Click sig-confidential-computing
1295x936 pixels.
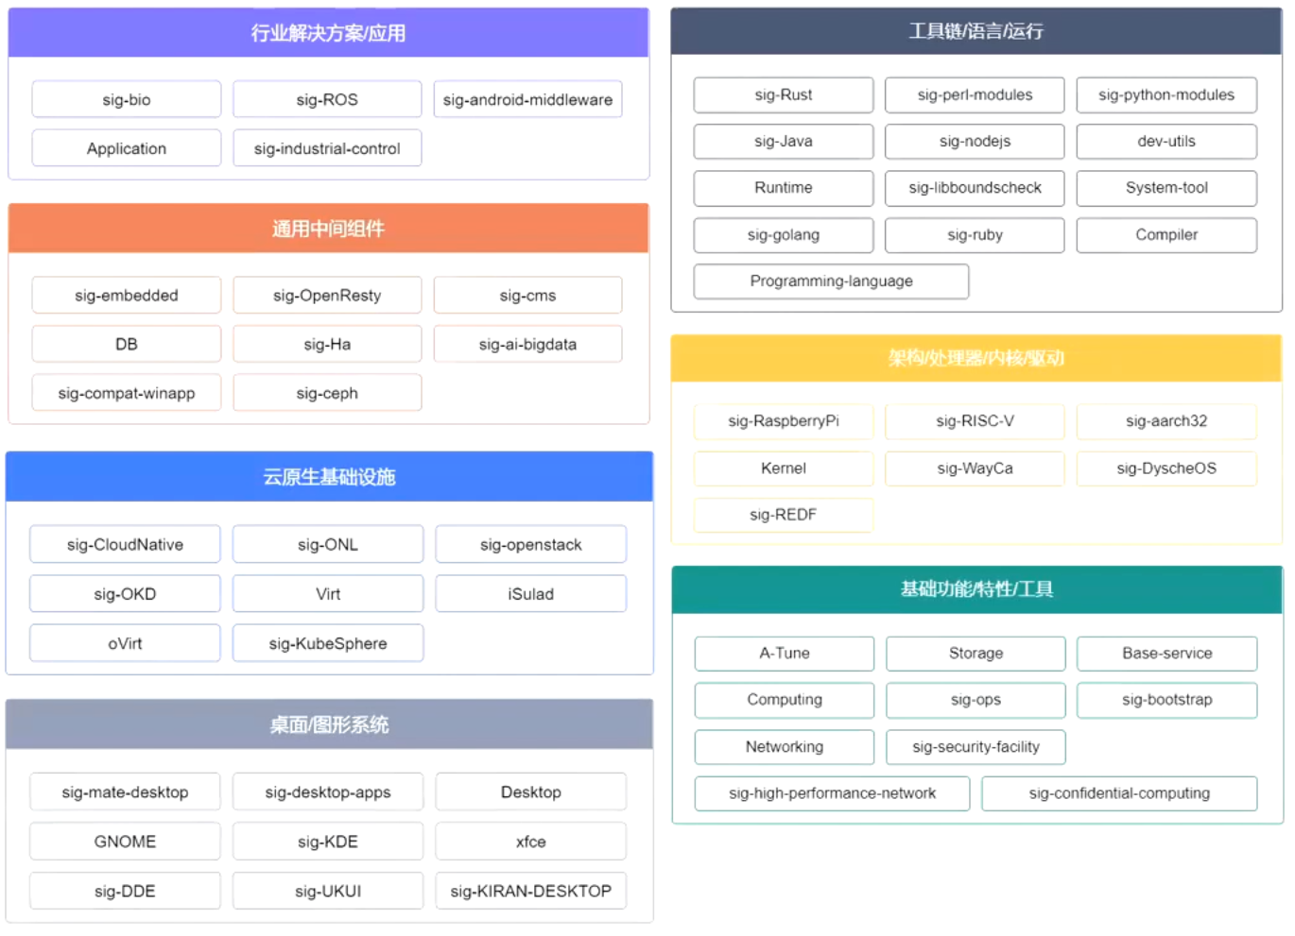click(1119, 793)
